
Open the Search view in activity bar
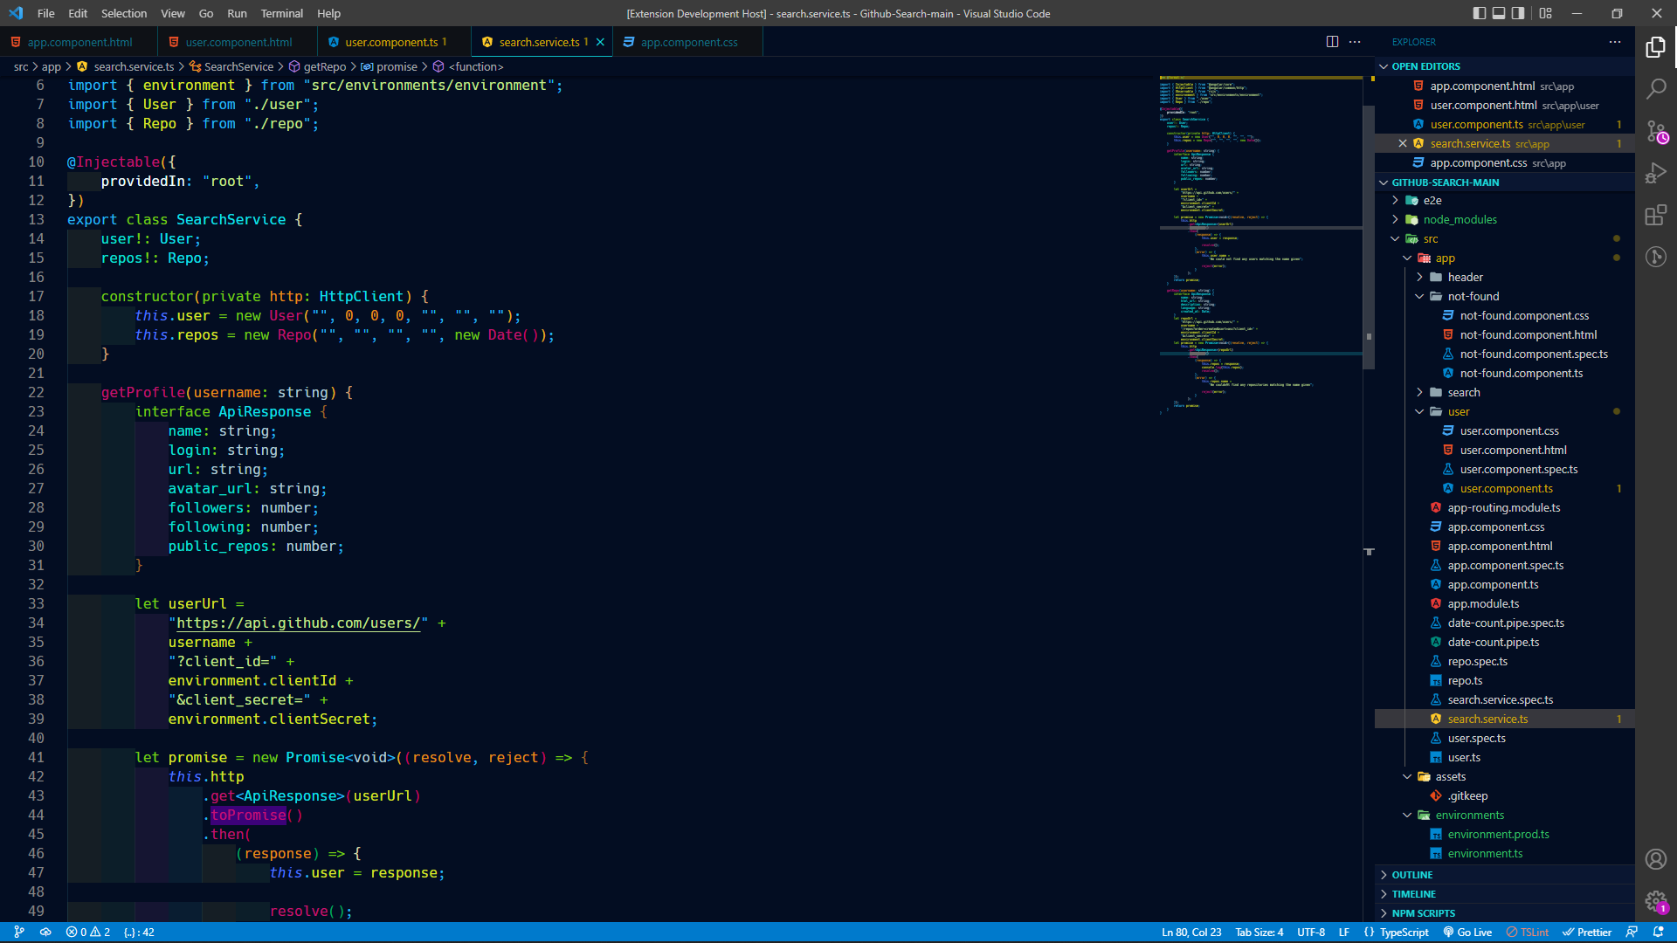coord(1656,88)
